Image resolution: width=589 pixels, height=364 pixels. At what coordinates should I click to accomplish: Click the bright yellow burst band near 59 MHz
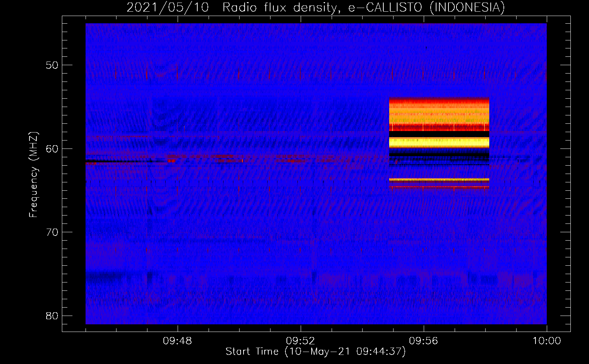click(x=439, y=142)
